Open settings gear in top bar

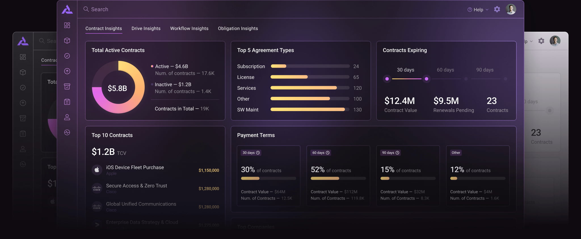(497, 9)
